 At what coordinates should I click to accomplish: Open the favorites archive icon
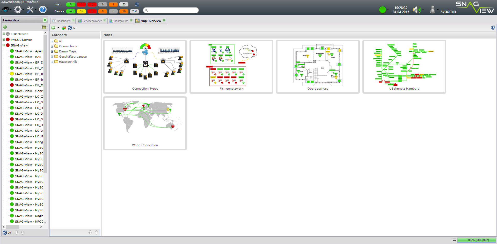(x=44, y=27)
